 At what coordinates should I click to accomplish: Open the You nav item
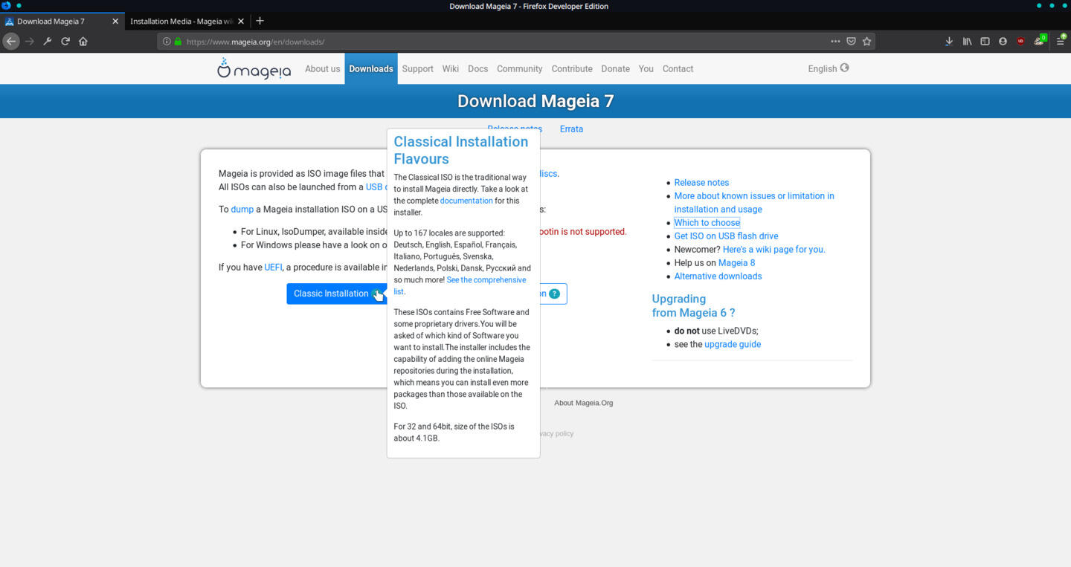646,68
